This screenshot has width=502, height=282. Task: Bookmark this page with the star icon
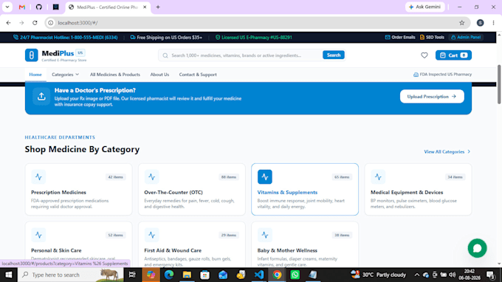coord(461,23)
